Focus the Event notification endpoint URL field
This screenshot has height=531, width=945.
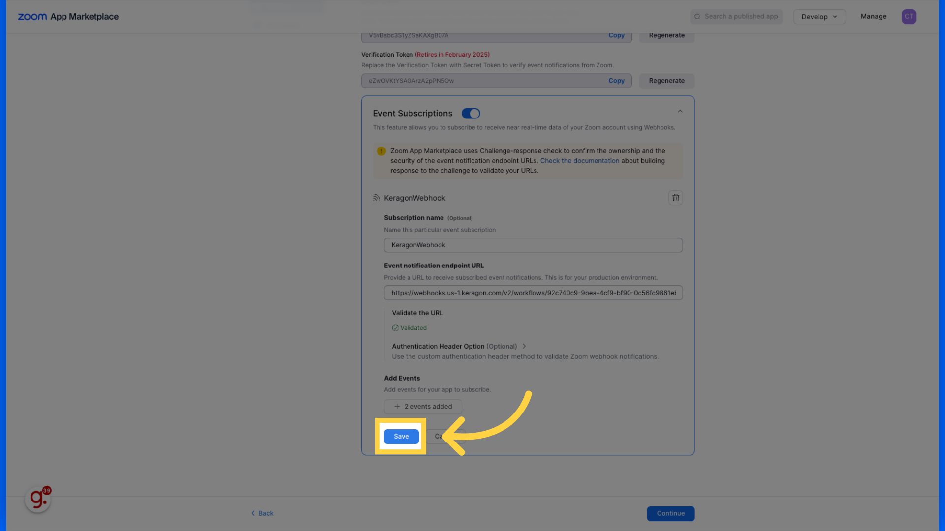pyautogui.click(x=533, y=293)
